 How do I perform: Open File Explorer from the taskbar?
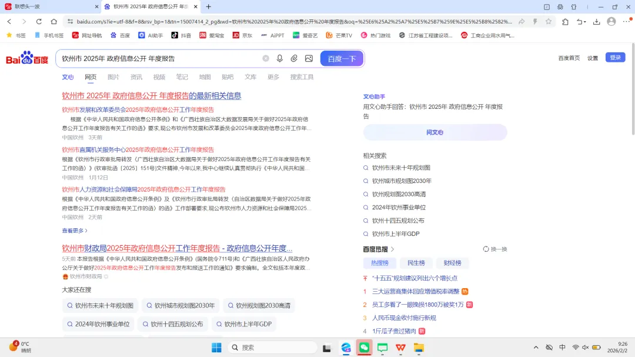419,348
